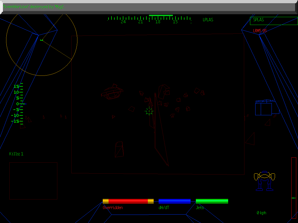Click the 0 kph speed readout
This screenshot has width=298, height=223.
point(261,213)
